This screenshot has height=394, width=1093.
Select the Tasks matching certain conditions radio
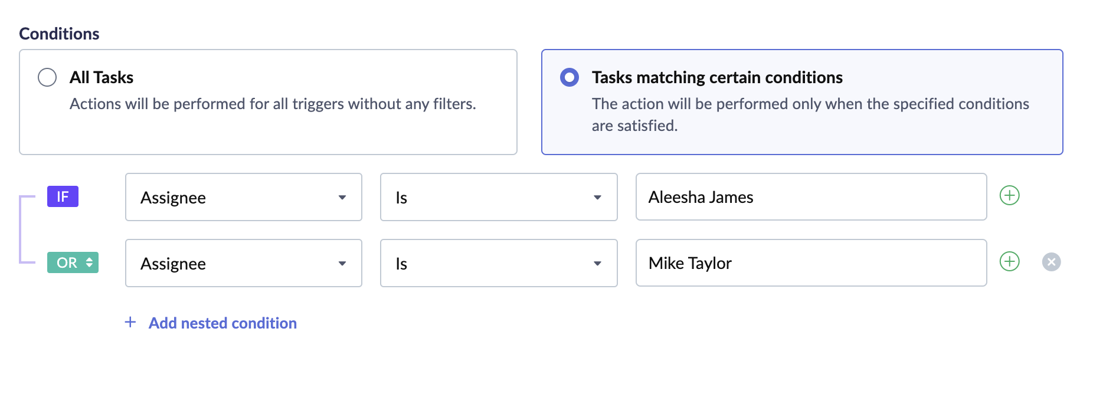point(570,77)
